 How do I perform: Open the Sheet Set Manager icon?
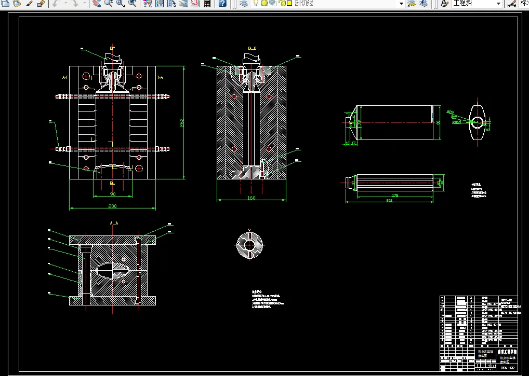coord(183,3)
